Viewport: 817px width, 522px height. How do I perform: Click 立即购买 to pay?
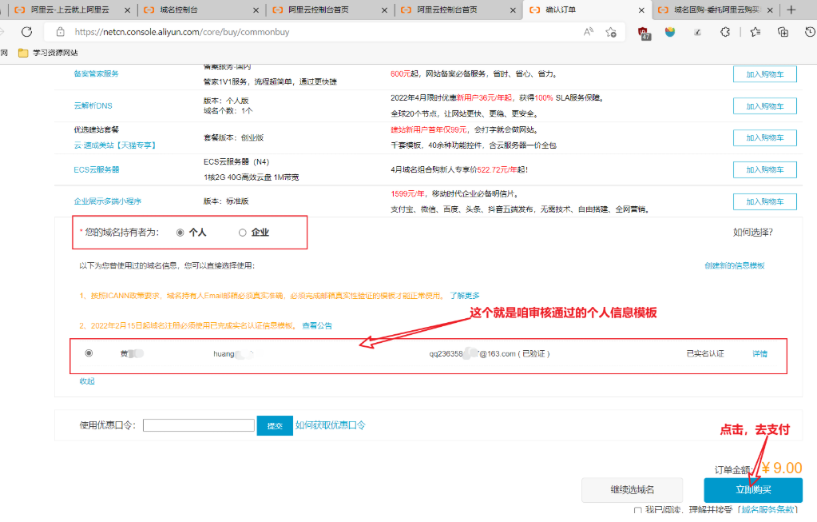coord(753,490)
